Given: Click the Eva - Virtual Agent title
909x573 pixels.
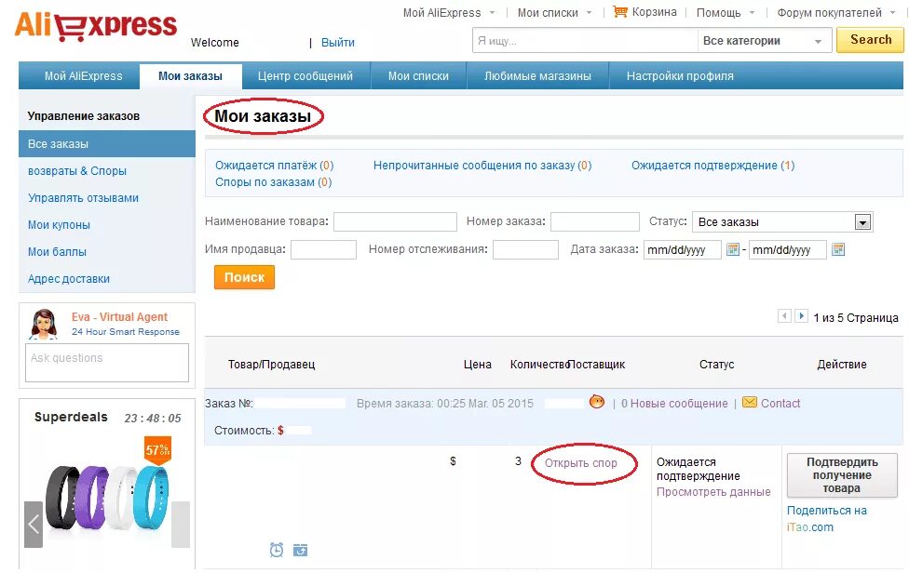Looking at the screenshot, I should click(x=119, y=316).
